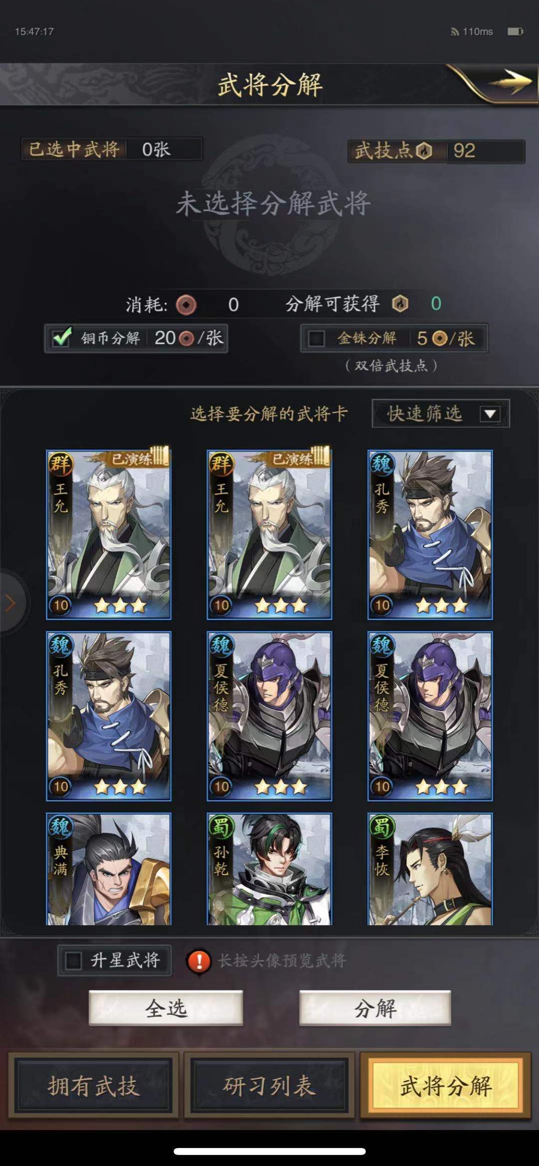Viewport: 539px width, 1166px height.
Task: Tap the hexagon icon next to 分解可获得
Action: tap(400, 303)
